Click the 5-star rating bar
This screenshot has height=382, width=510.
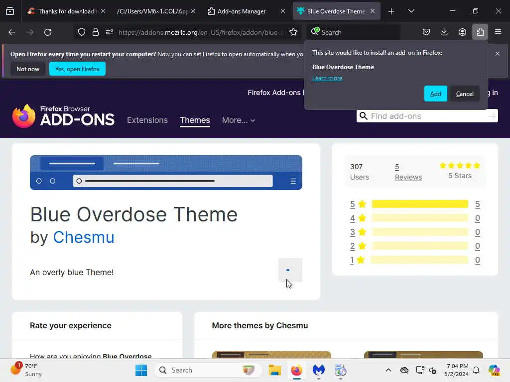tap(420, 204)
